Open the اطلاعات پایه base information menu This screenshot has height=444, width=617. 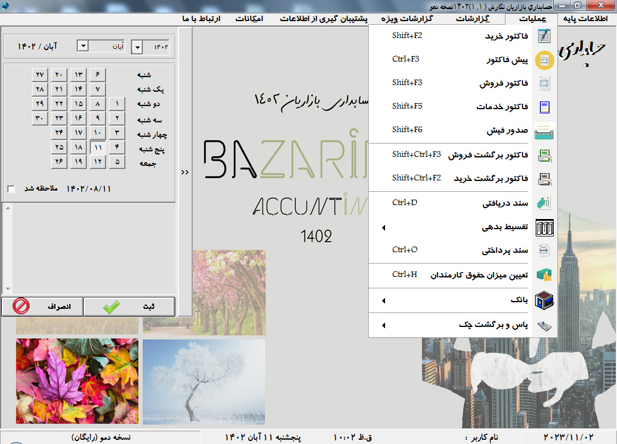585,19
